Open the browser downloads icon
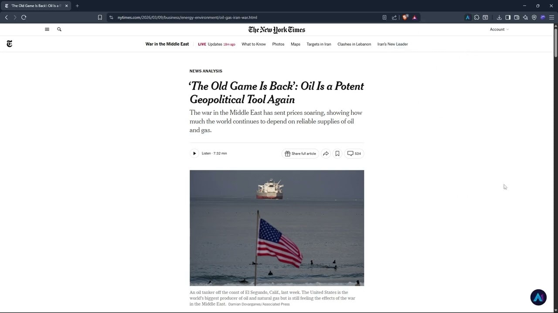Screen dimensions: 558x313 tap(499, 17)
